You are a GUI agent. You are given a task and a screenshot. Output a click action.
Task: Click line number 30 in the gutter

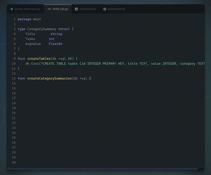[x=14, y=163]
